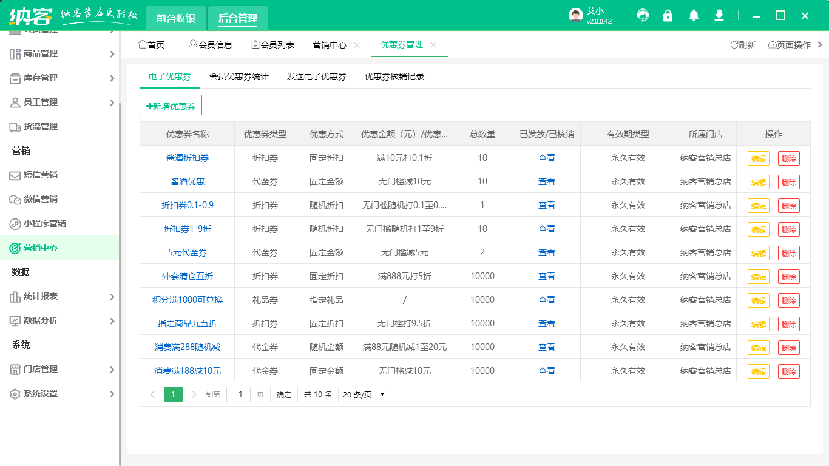Screen dimensions: 829x466
Task: Click the download icon in the title bar
Action: click(719, 15)
